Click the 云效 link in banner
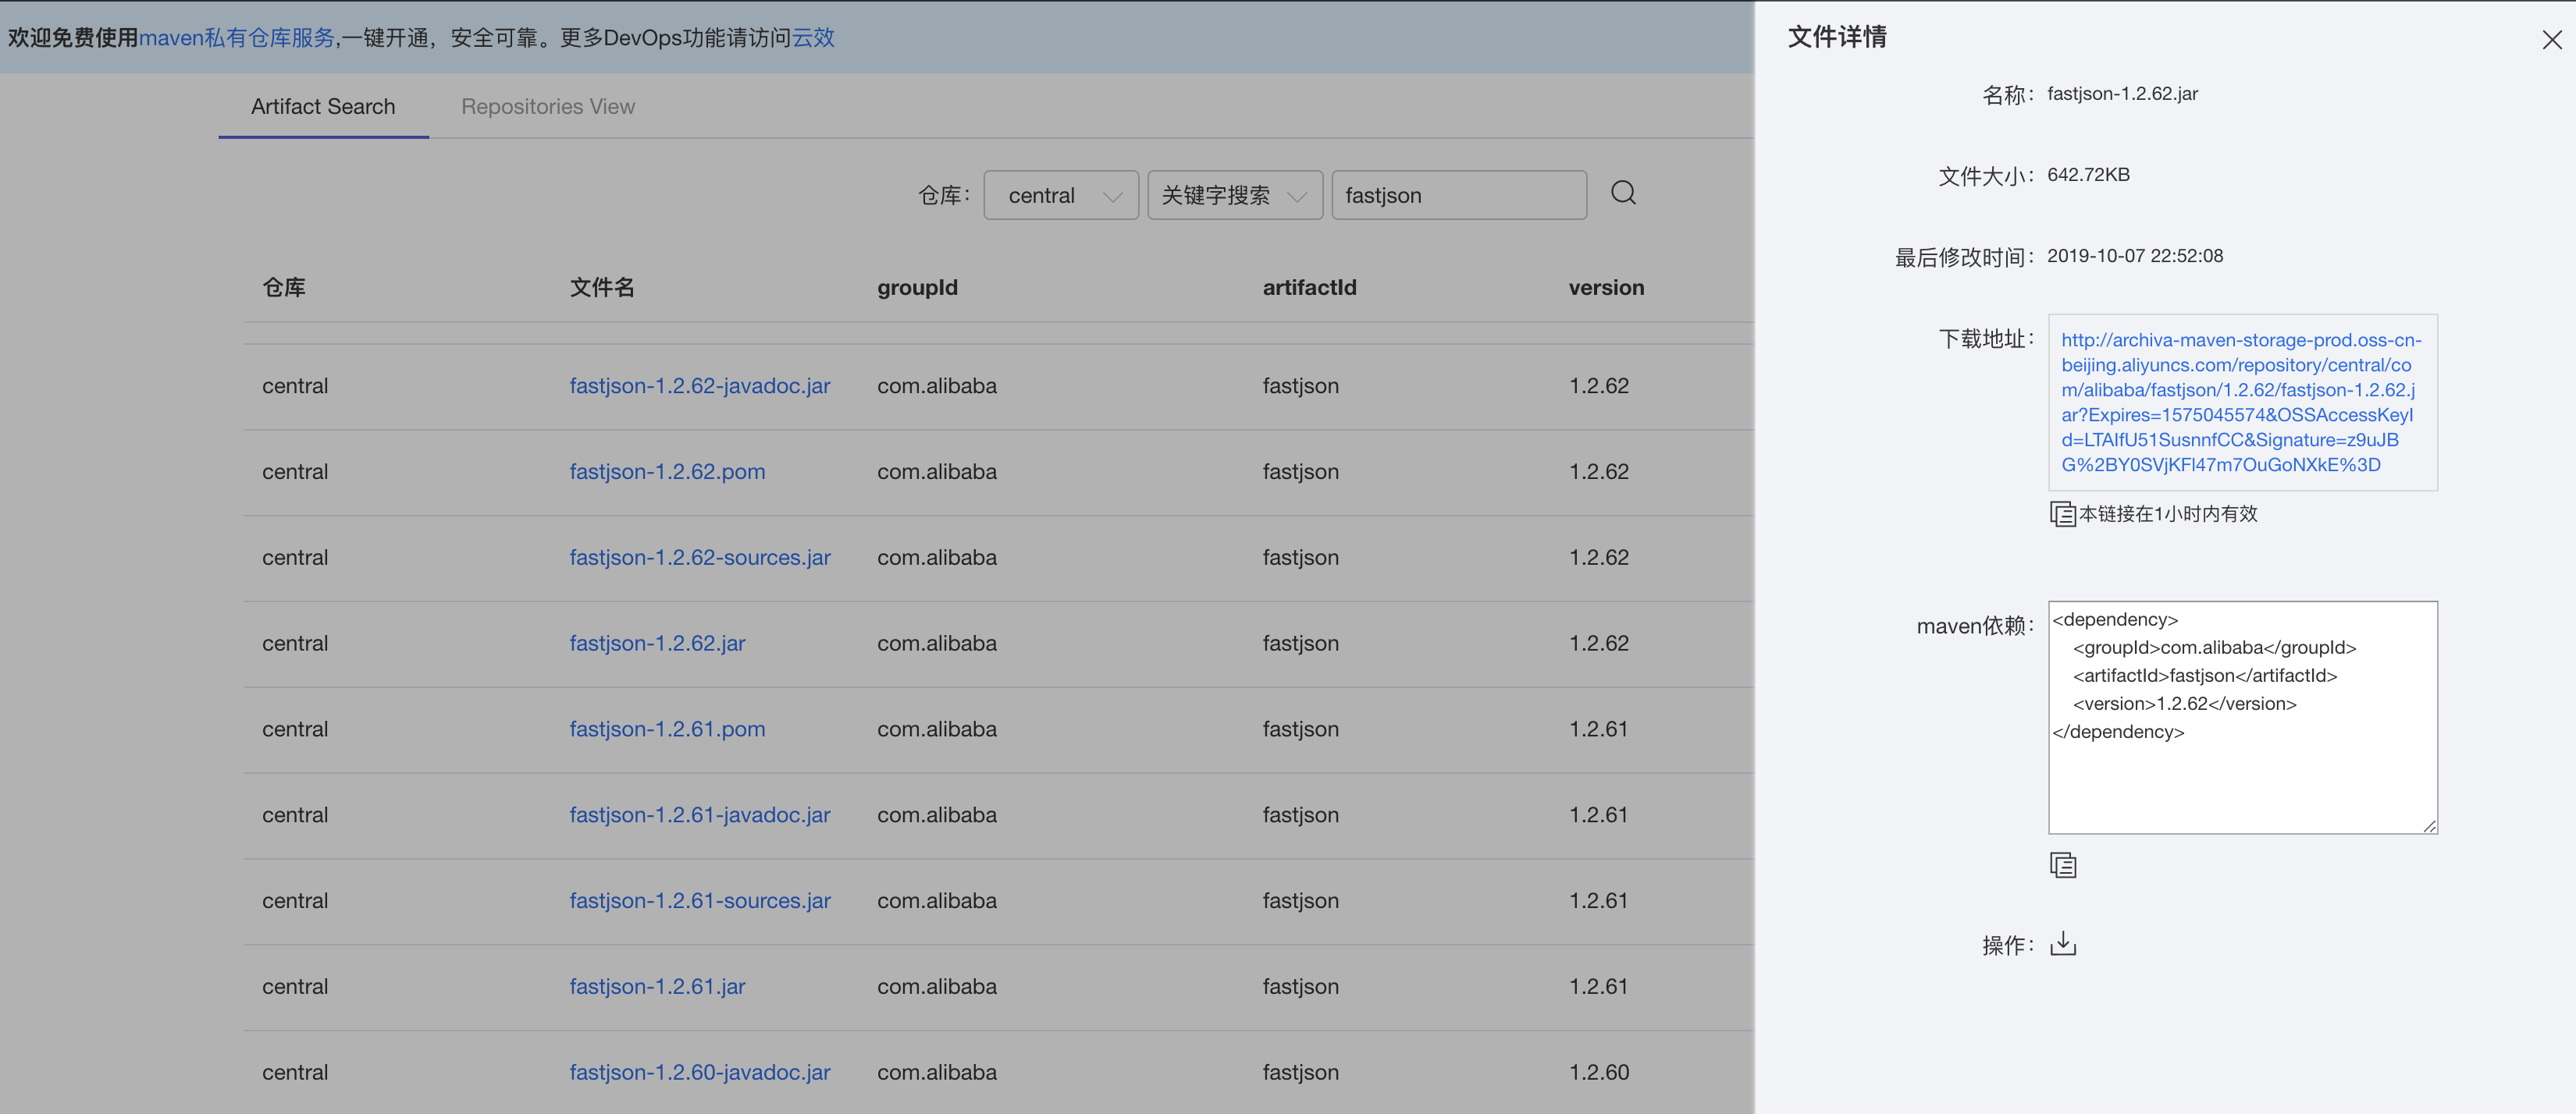The height and width of the screenshot is (1114, 2576). 813,38
